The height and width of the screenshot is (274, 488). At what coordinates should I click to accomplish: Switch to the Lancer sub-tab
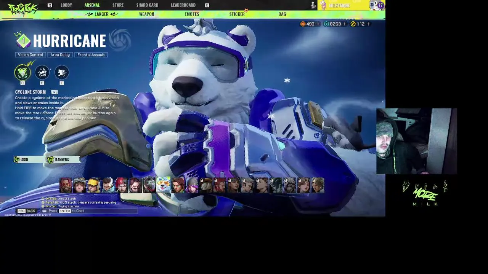click(x=101, y=14)
